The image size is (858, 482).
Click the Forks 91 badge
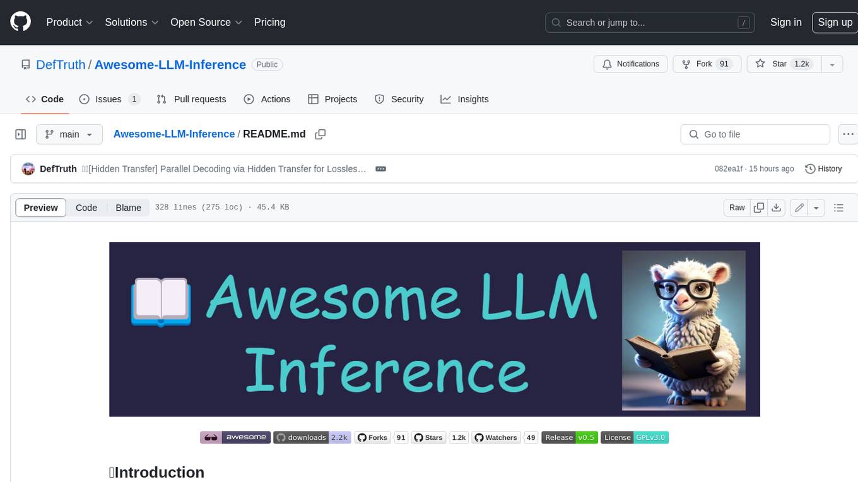tap(382, 437)
